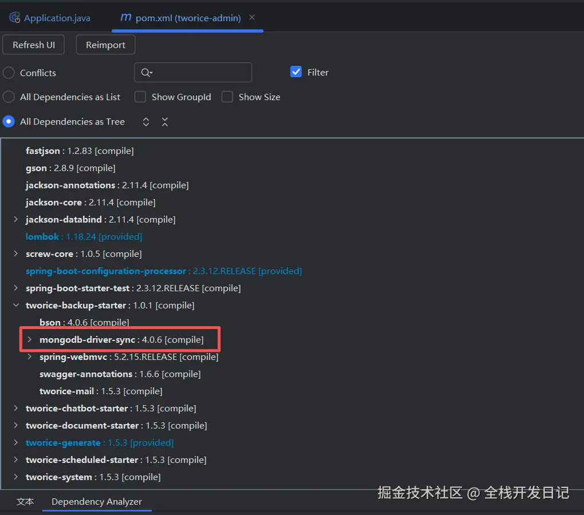
Task: Select screw-core : 1.0.5 [compile] text
Action: (84, 253)
